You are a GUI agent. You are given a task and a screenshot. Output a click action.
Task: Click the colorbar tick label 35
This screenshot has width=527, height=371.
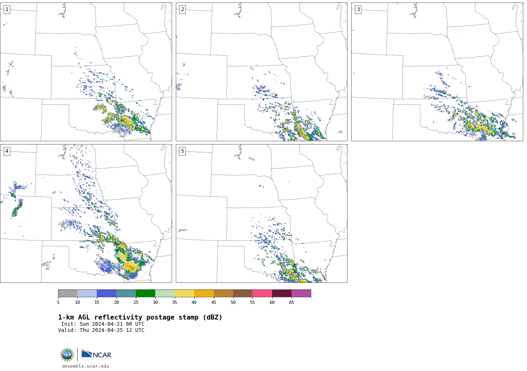click(x=175, y=302)
